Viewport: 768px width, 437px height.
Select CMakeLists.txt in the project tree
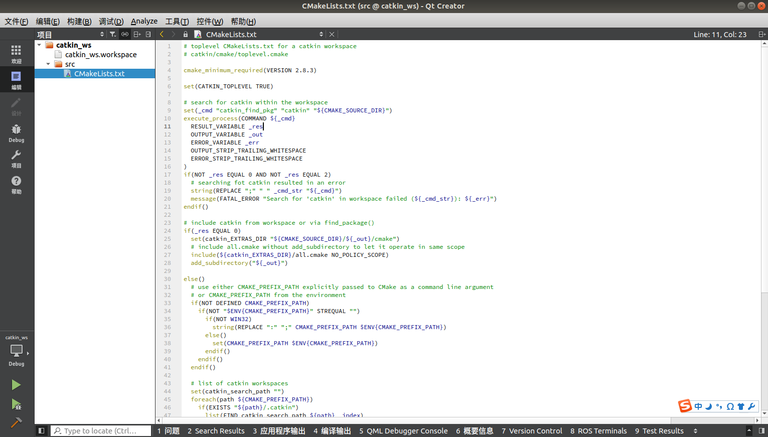[99, 73]
